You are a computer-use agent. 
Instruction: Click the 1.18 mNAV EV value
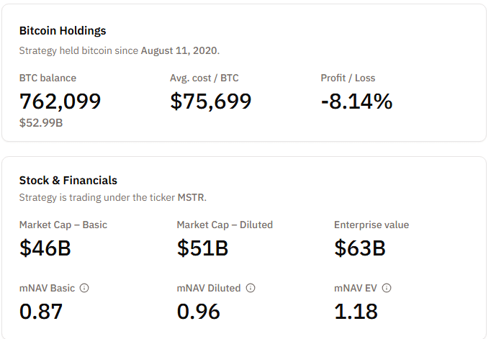(x=356, y=312)
